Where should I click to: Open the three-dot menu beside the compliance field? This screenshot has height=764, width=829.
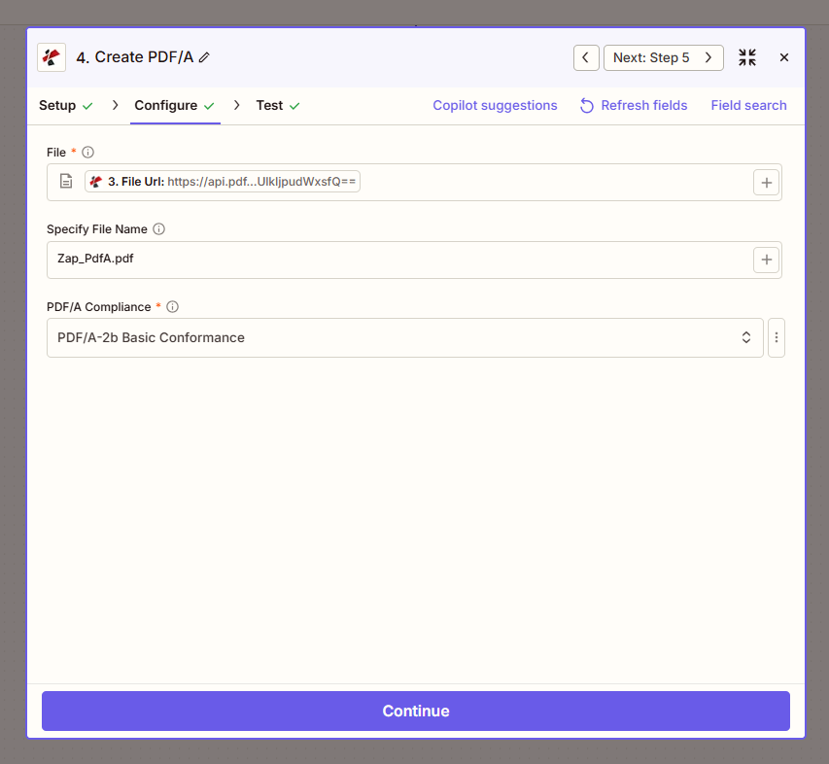777,337
